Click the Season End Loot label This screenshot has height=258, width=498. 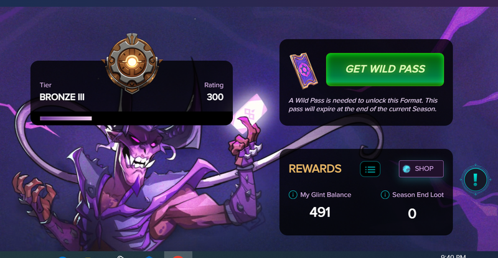418,195
